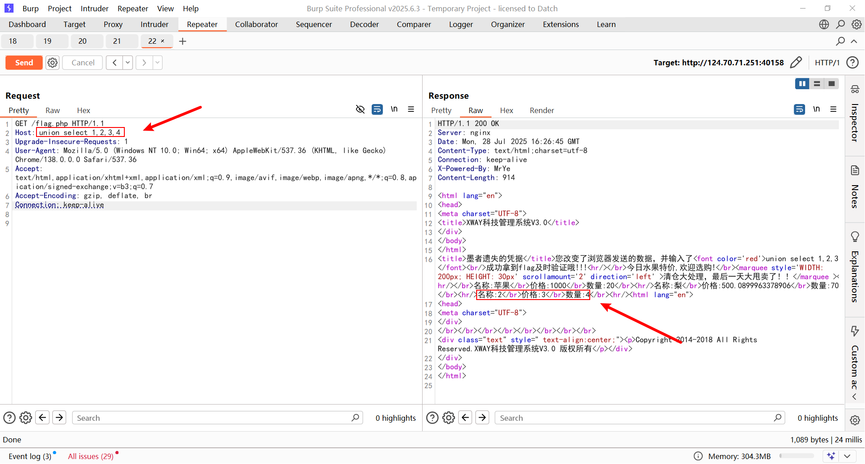Click the Host header line in request editor
Screen dimensions: 865x464
[x=215, y=132]
